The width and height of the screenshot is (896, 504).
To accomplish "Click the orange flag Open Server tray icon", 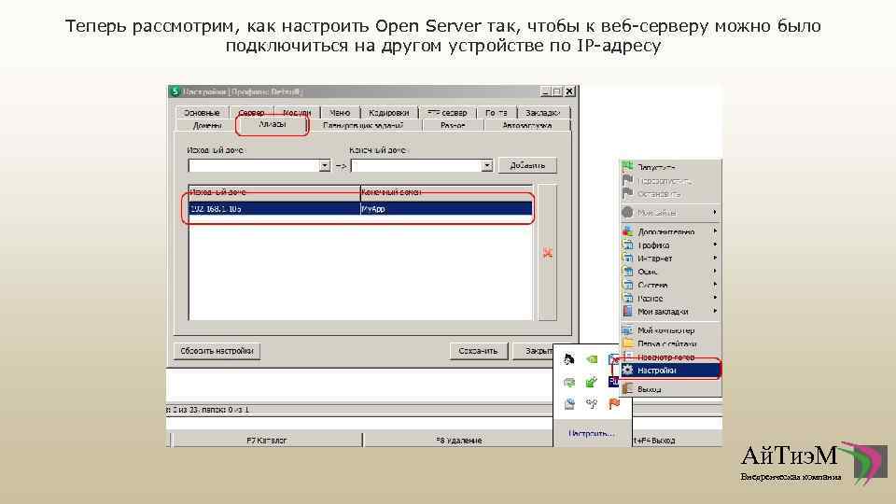I will (x=614, y=403).
